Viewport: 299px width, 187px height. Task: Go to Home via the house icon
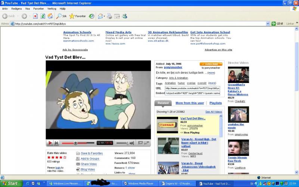(50, 16)
